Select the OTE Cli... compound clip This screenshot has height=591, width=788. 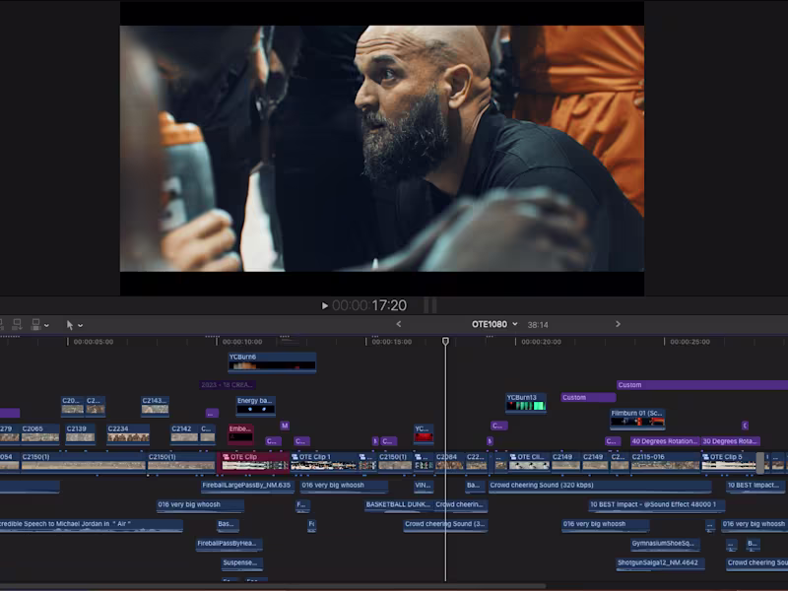click(x=529, y=462)
